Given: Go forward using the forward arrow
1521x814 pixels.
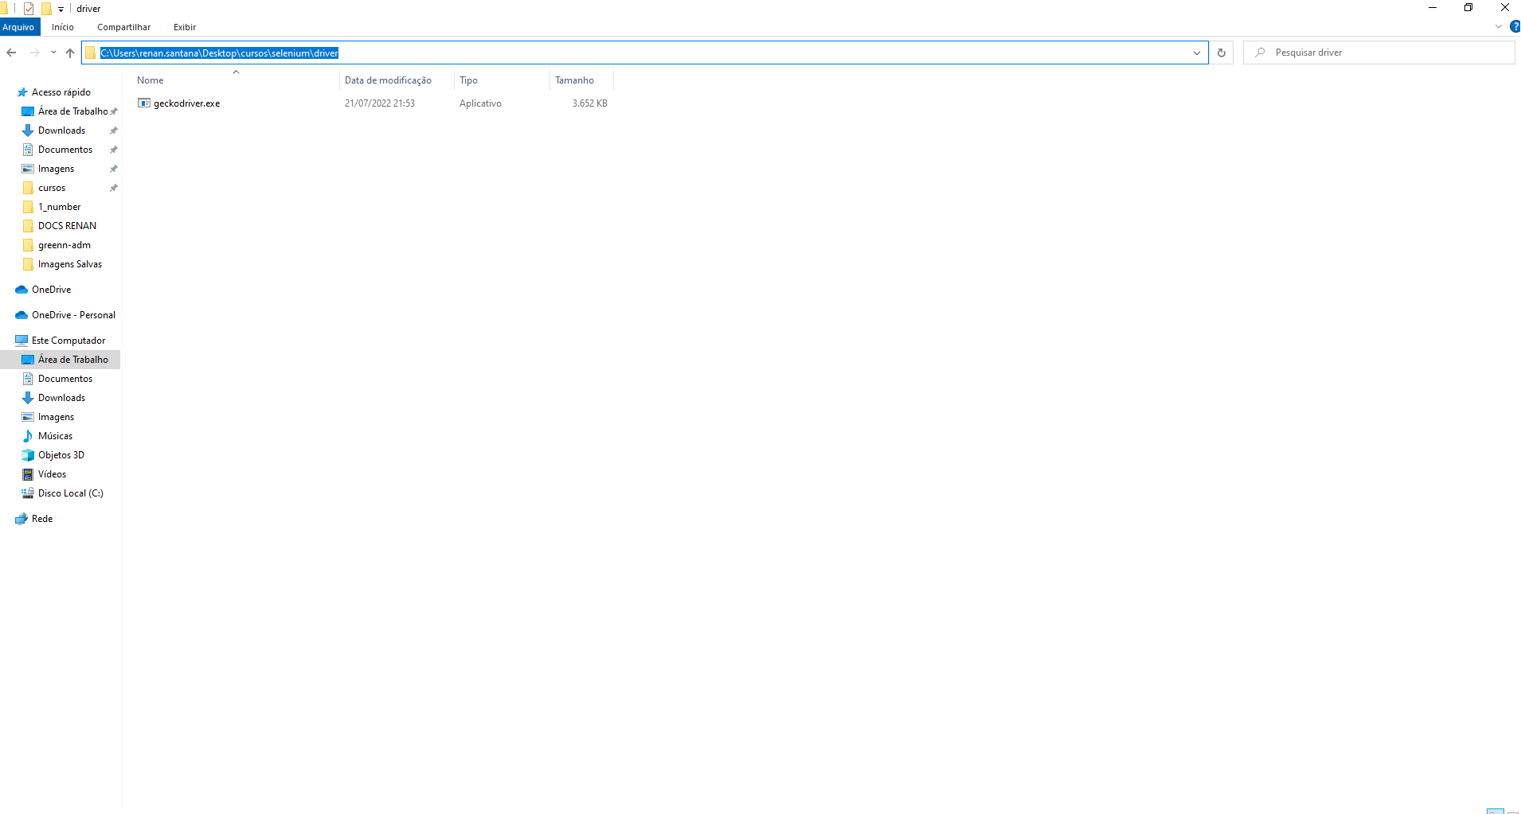Looking at the screenshot, I should (x=34, y=53).
